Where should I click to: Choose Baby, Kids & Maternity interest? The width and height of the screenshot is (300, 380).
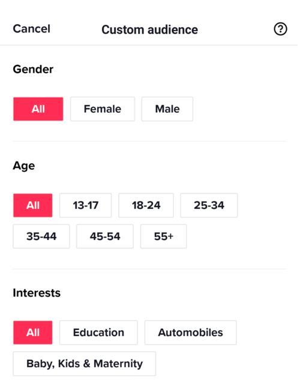pos(85,364)
